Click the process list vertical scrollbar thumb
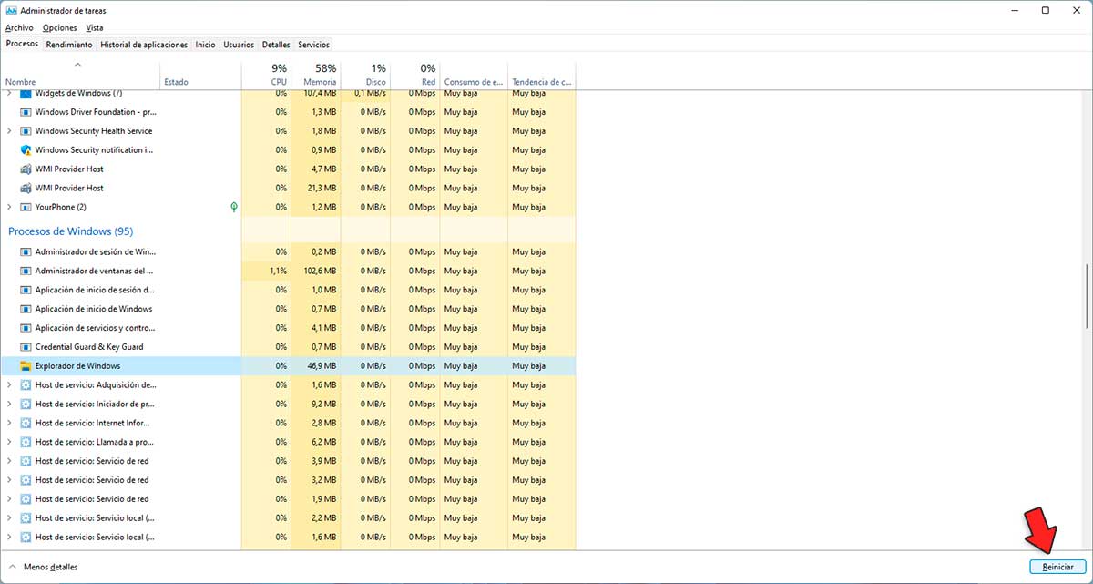Viewport: 1093px width, 584px height. pyautogui.click(x=1088, y=296)
